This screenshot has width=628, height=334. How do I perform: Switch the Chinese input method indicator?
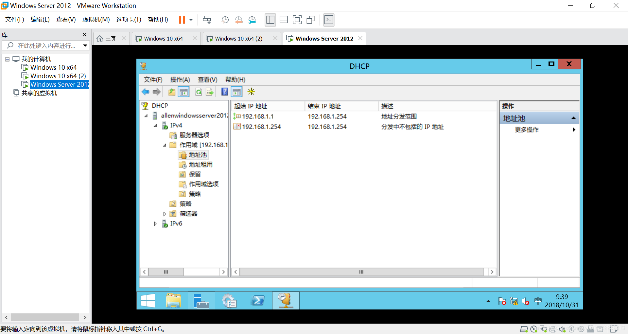point(538,301)
